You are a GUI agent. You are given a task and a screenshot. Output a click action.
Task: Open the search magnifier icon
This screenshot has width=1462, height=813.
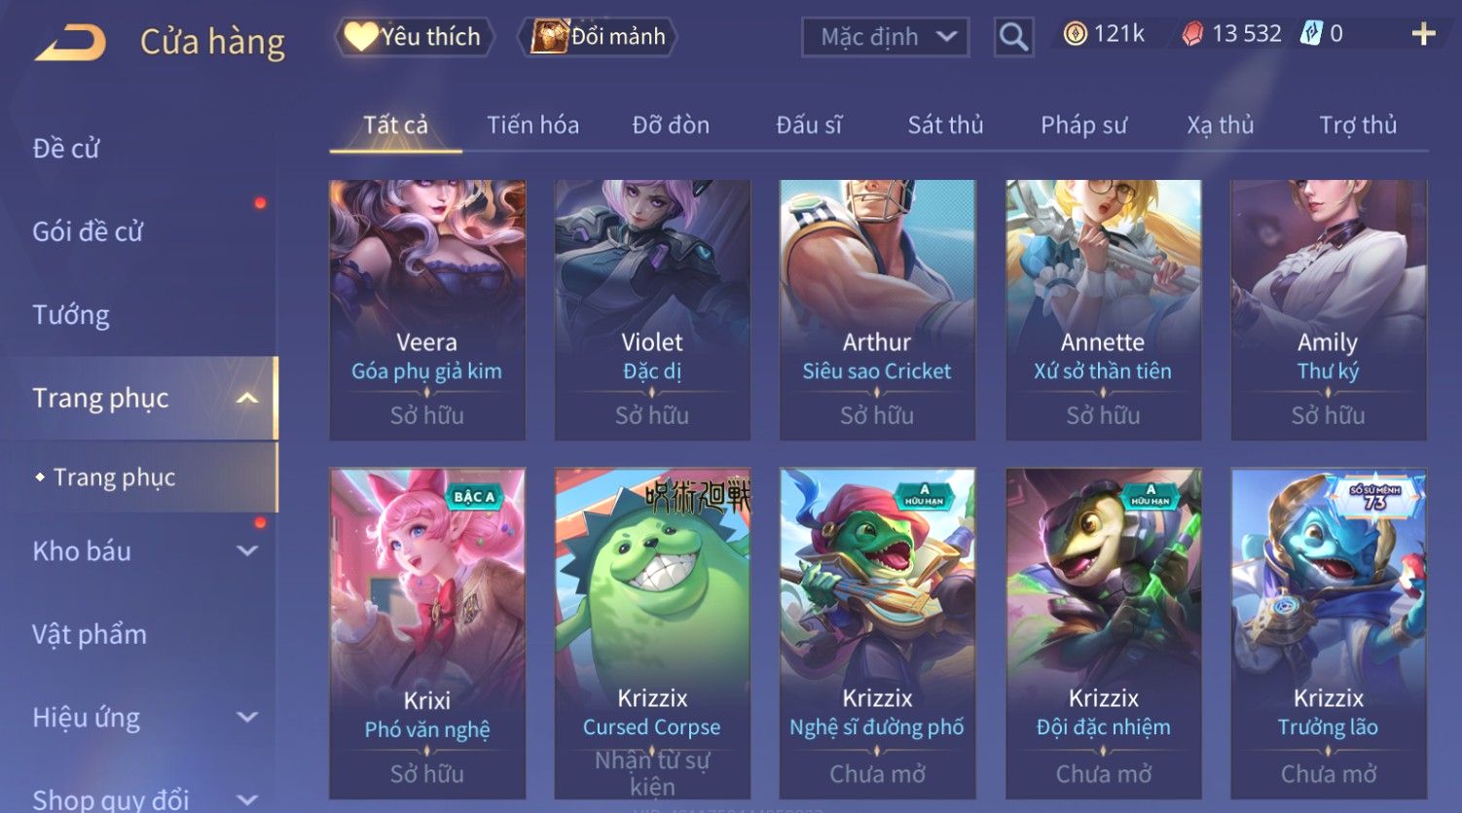point(1013,37)
